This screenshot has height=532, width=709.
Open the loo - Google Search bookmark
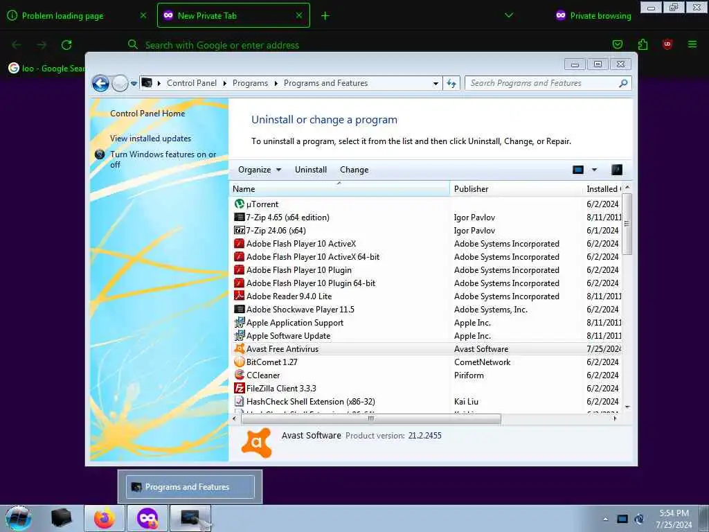point(47,69)
